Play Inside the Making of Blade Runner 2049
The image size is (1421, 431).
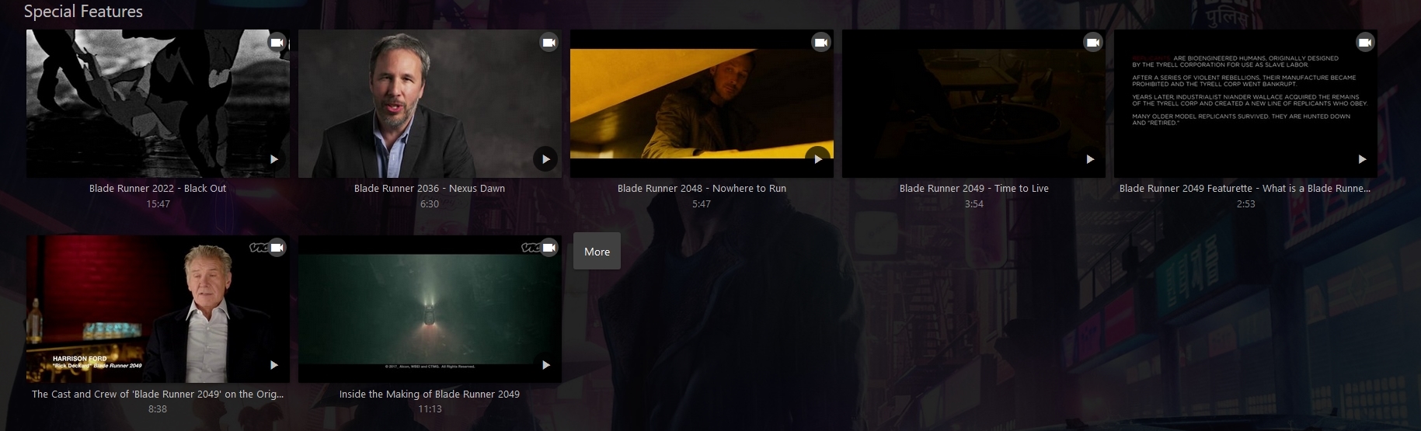coord(545,365)
